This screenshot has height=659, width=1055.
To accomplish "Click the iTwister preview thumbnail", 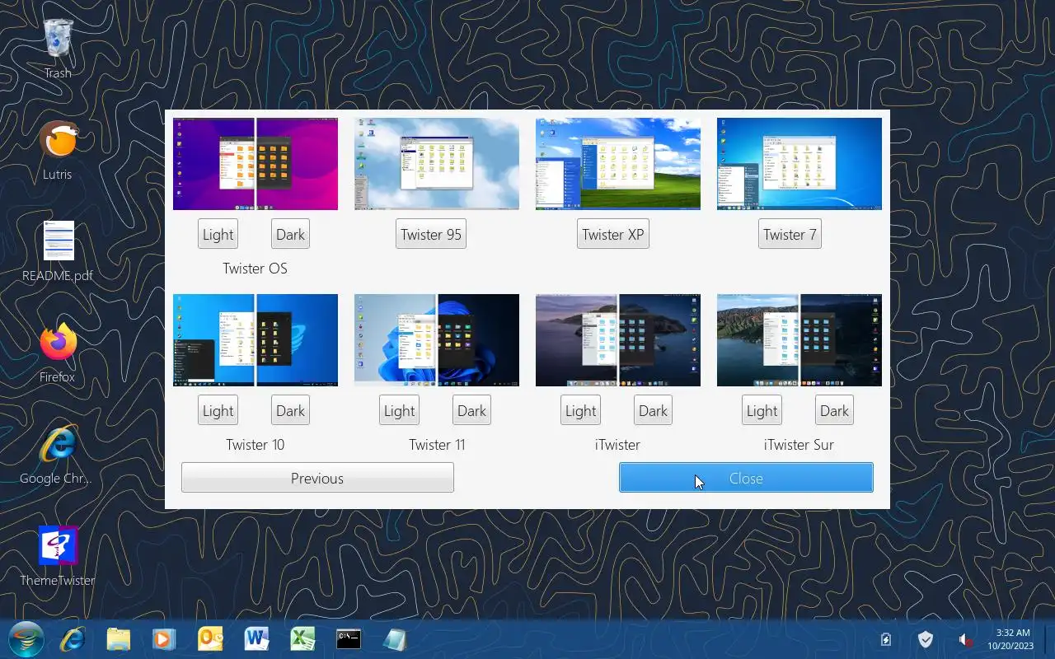I will [618, 340].
